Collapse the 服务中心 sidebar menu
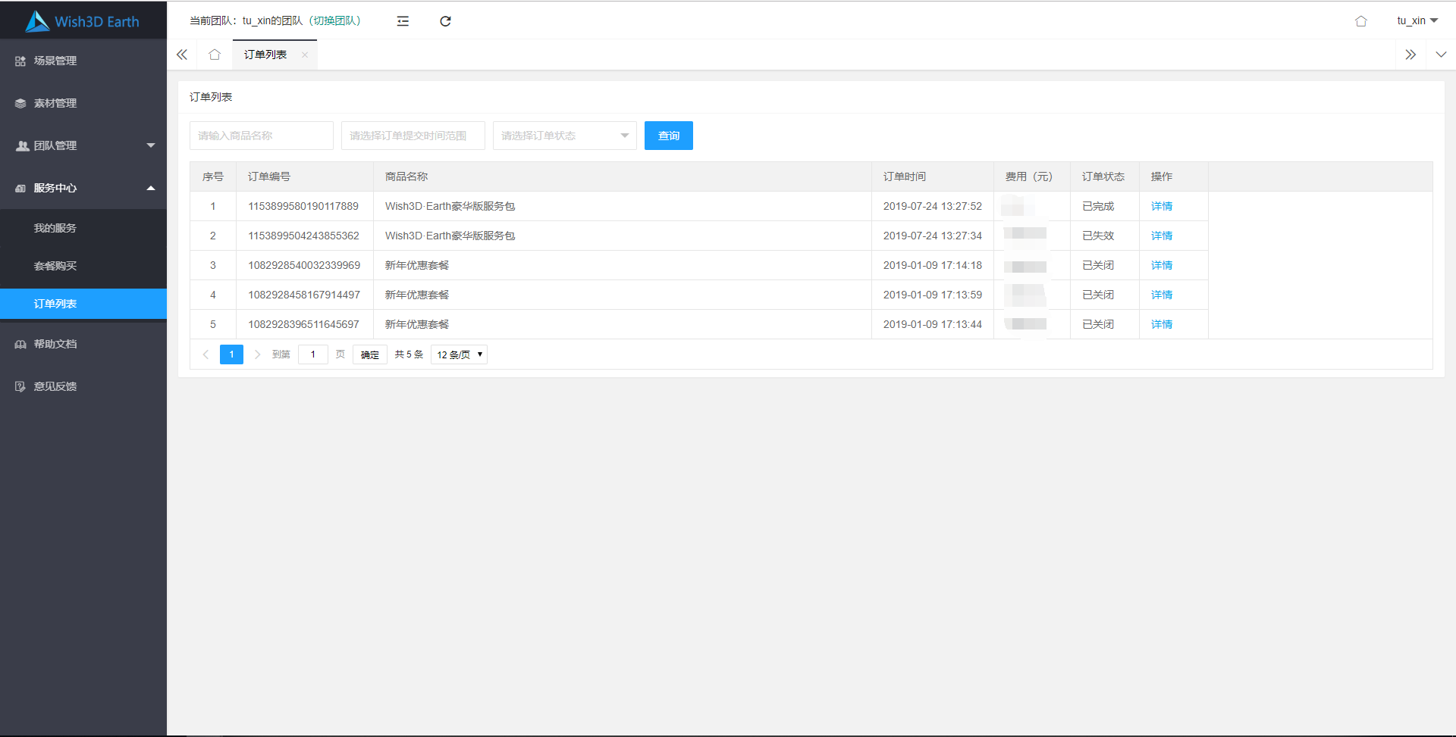 83,188
